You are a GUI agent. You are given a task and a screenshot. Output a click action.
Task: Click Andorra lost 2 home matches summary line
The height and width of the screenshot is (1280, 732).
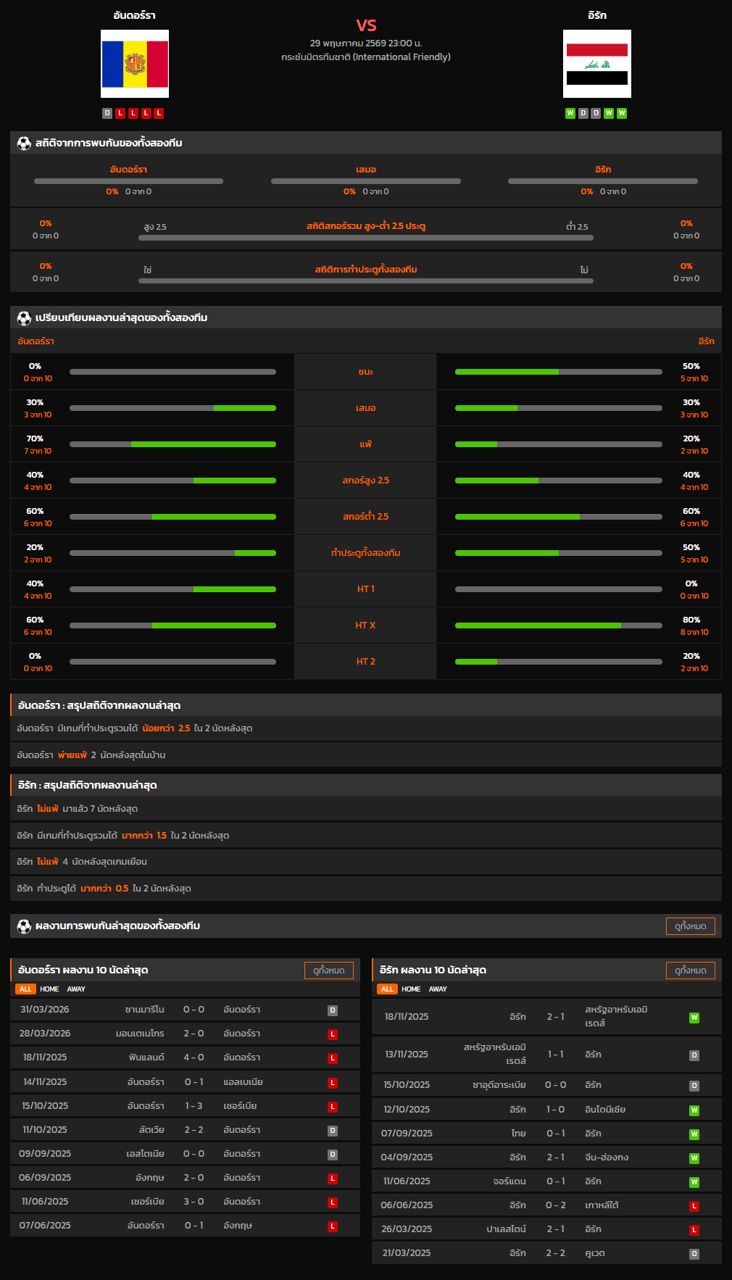point(366,755)
